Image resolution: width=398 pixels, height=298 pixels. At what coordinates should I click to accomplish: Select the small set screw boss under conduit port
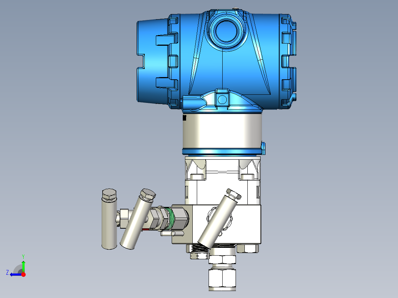222,99
